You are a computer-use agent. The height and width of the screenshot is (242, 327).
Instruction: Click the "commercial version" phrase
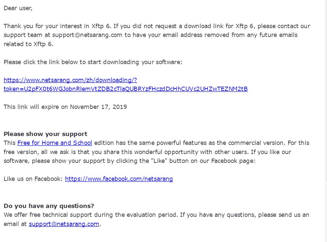coord(257,143)
